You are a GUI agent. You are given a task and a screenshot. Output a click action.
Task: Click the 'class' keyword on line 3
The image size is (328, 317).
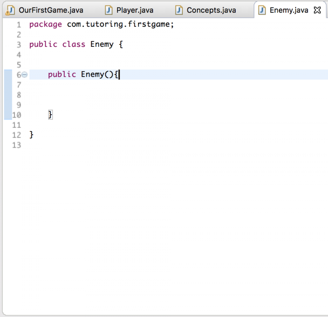tap(74, 44)
